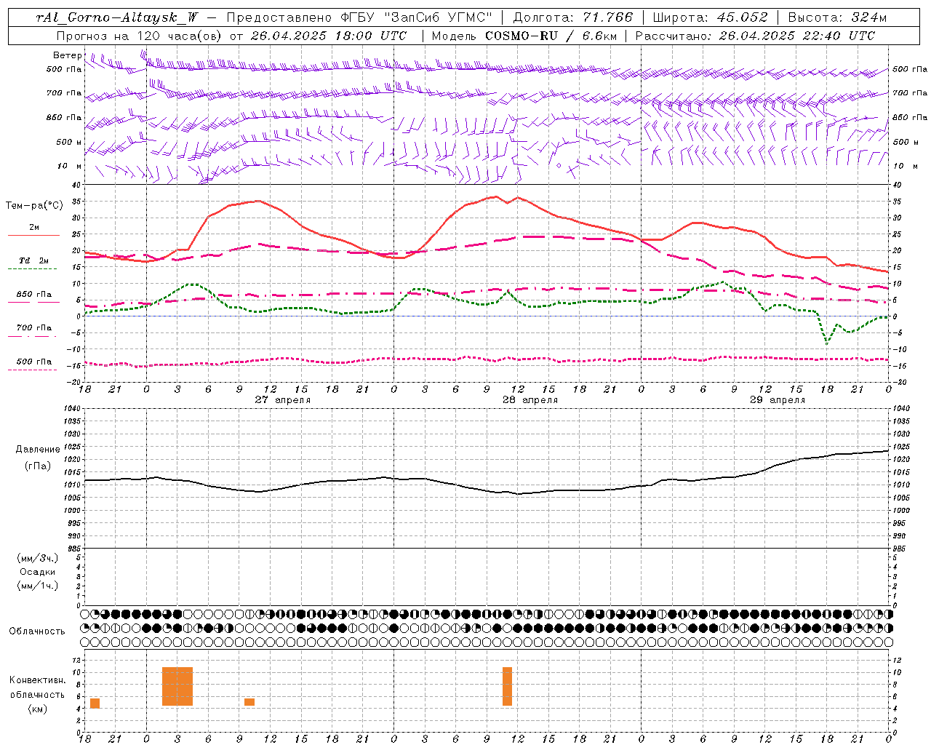
Task: Click the Тем-ра(°C) axis title
Action: pyautogui.click(x=34, y=206)
